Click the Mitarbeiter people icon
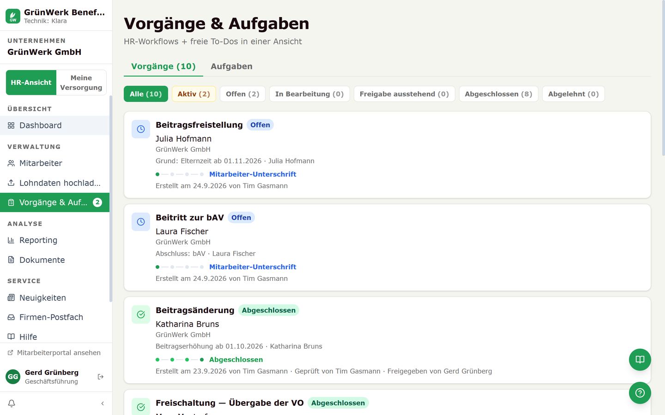This screenshot has height=415, width=665. 11,163
